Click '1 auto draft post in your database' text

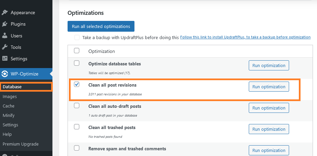pos(113,116)
